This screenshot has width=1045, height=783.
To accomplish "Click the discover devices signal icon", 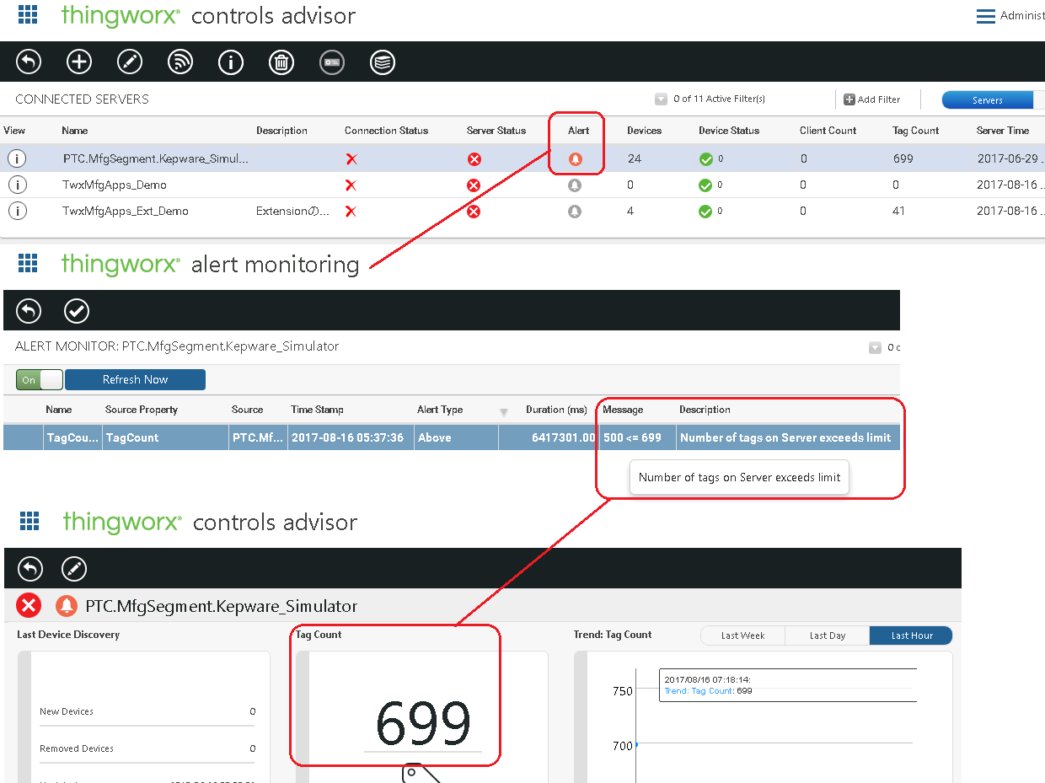I will click(180, 62).
